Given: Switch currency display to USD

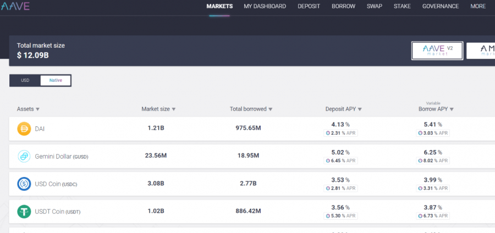Looking at the screenshot, I should 25,80.
